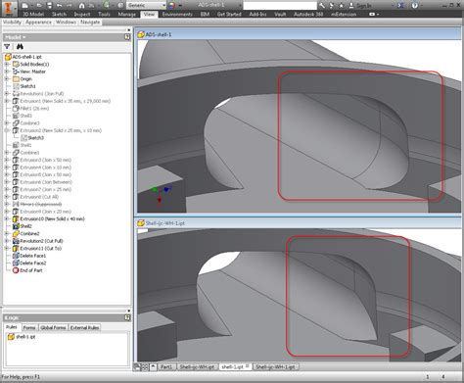Click the Navigate panel label
The width and height of the screenshot is (464, 383).
(90, 23)
